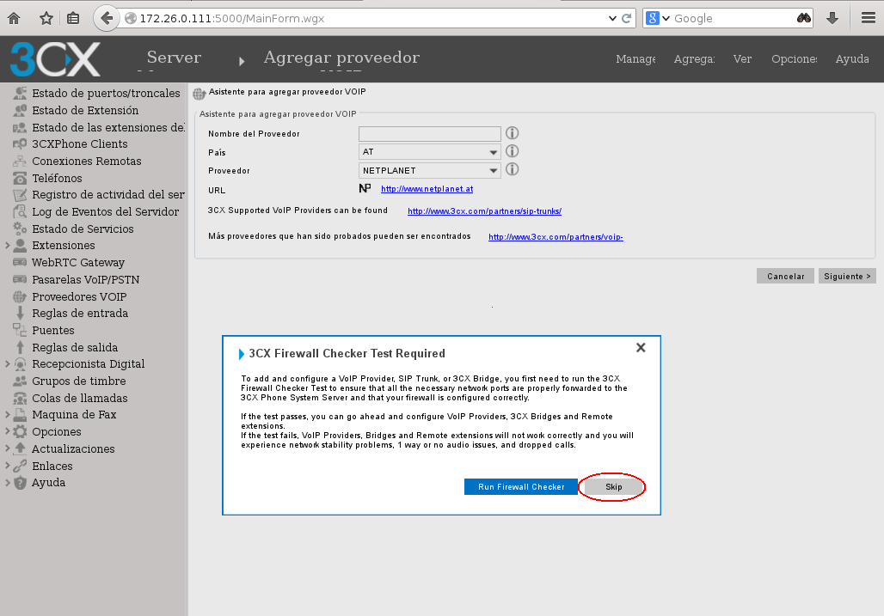Click the 3CX logo in header
This screenshot has width=884, height=616.
point(55,59)
